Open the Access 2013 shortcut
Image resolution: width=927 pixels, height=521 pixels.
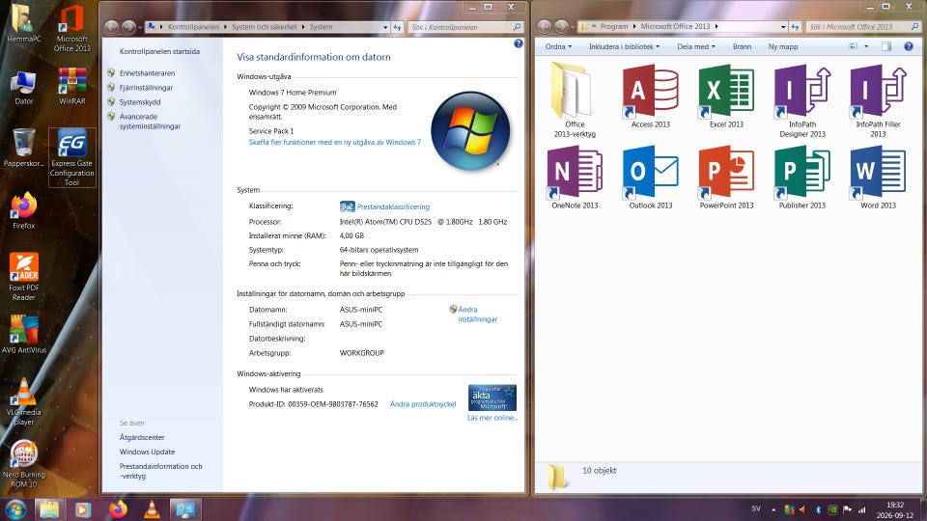pos(650,96)
